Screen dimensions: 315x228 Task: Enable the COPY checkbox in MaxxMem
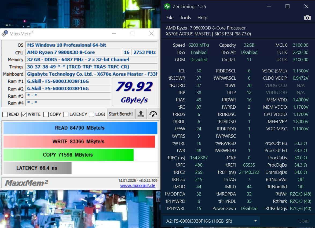coord(46,114)
